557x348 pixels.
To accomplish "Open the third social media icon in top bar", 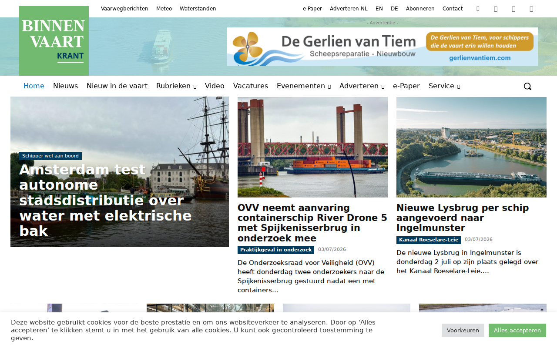I will 513,9.
